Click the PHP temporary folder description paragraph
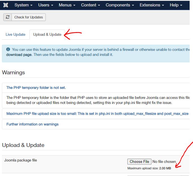 (x=98, y=100)
